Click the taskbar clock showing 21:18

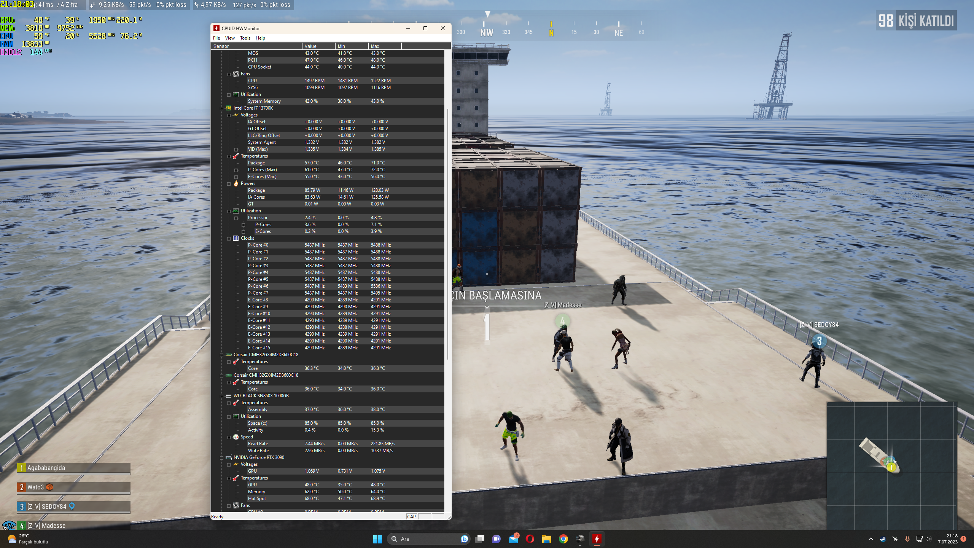point(948,539)
